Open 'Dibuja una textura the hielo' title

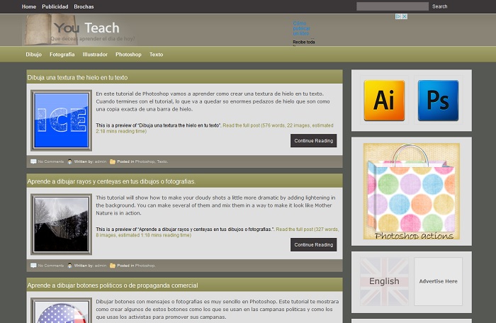point(77,77)
